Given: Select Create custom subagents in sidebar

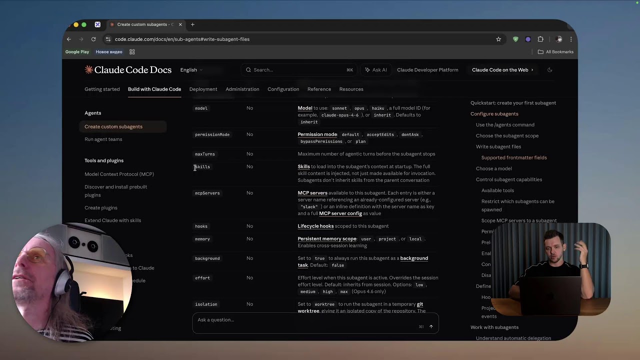Looking at the screenshot, I should (x=122, y=126).
